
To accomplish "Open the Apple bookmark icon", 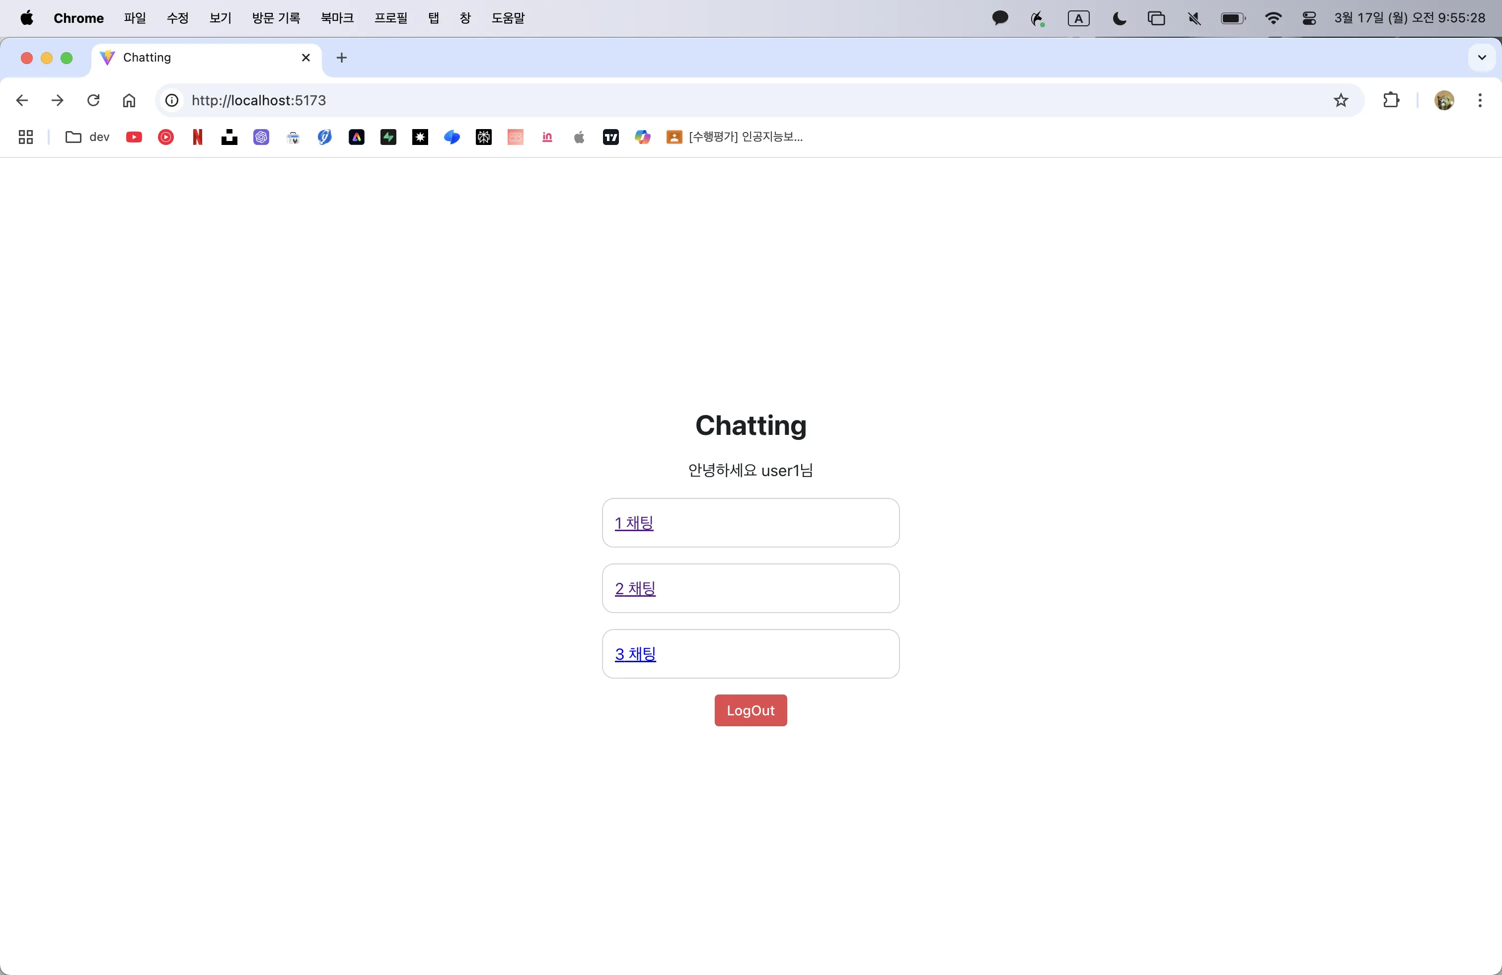I will (579, 137).
